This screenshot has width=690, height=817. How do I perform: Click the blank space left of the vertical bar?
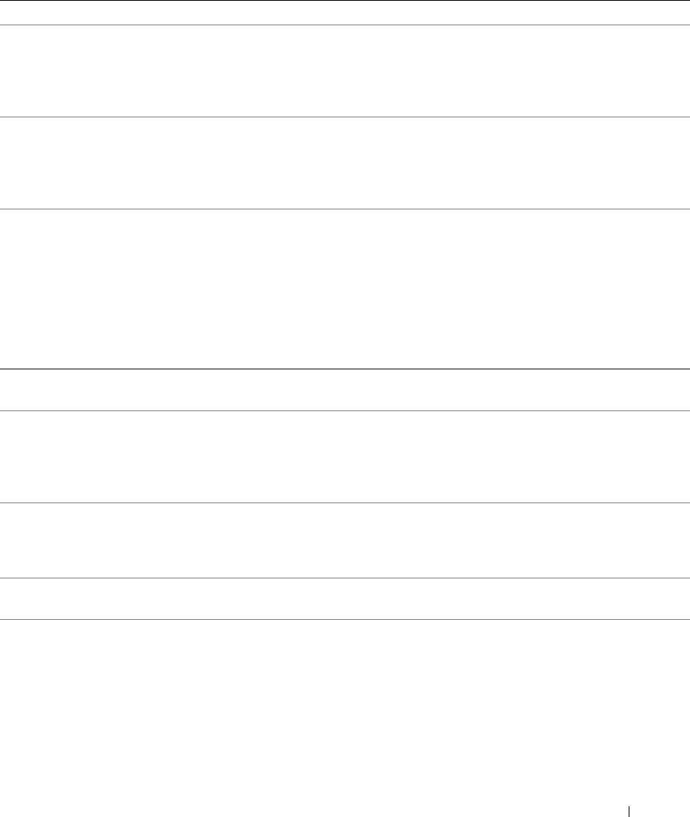pos(314,812)
